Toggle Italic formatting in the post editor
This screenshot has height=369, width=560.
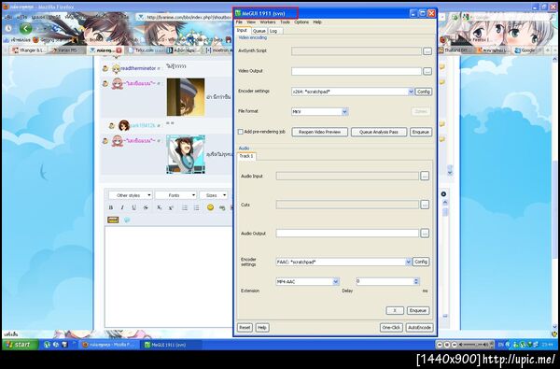(122, 207)
